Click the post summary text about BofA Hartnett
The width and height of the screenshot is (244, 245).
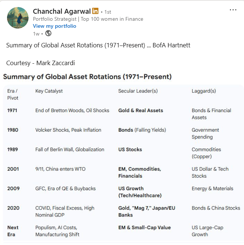tap(98, 45)
